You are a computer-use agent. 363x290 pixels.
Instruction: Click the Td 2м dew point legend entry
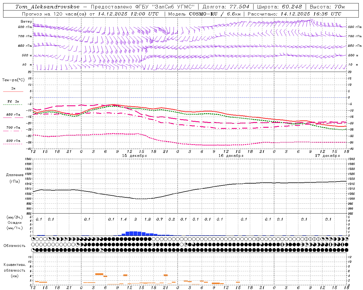(x=13, y=101)
